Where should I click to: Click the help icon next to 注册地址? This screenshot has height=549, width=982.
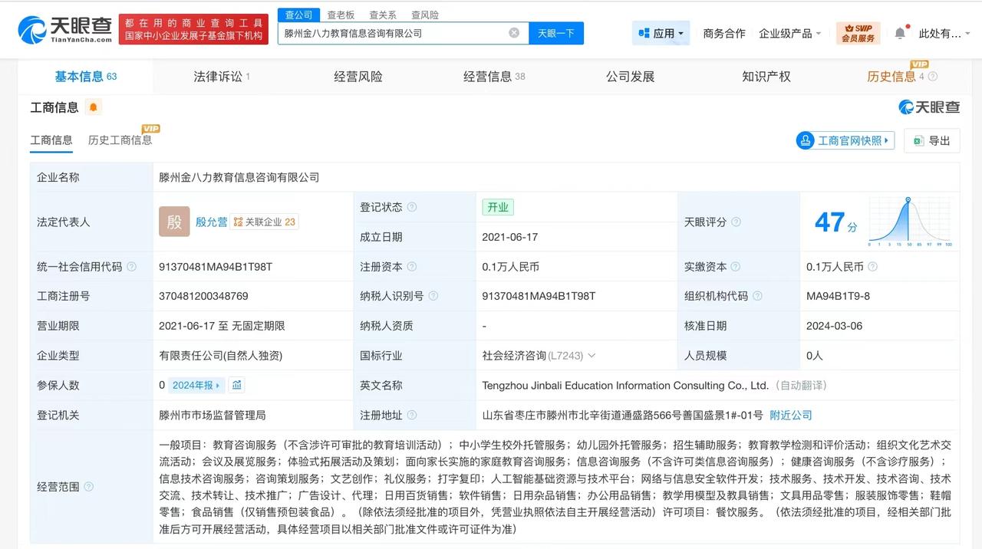coord(412,415)
